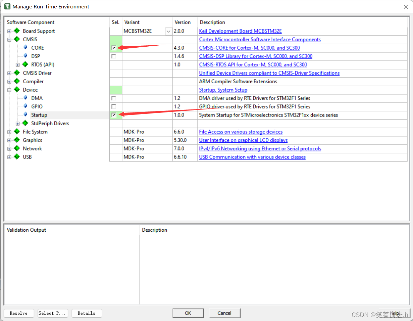Click the Resolve button
The width and height of the screenshot is (413, 321).
[x=19, y=313]
